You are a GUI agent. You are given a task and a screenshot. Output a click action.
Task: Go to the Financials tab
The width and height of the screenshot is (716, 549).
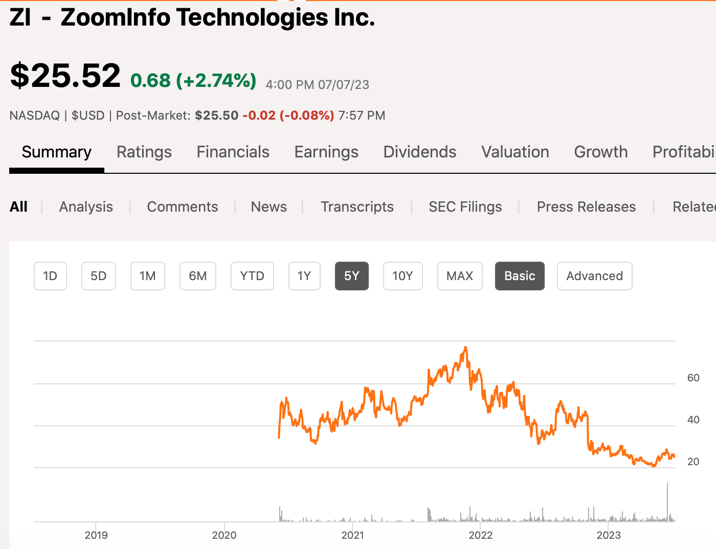(x=233, y=152)
